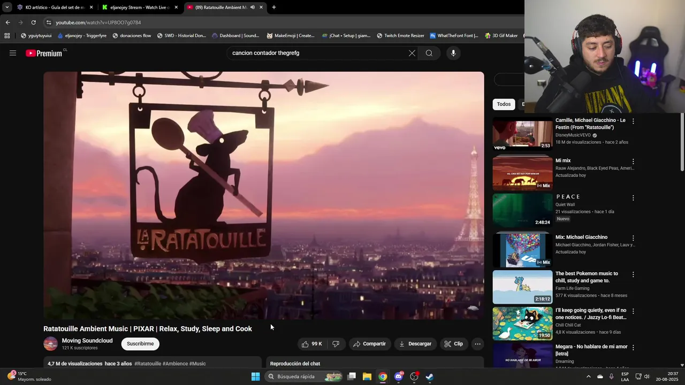This screenshot has width=685, height=385.
Task: Open the Moving Soundcloud channel name link
Action: [x=87, y=341]
